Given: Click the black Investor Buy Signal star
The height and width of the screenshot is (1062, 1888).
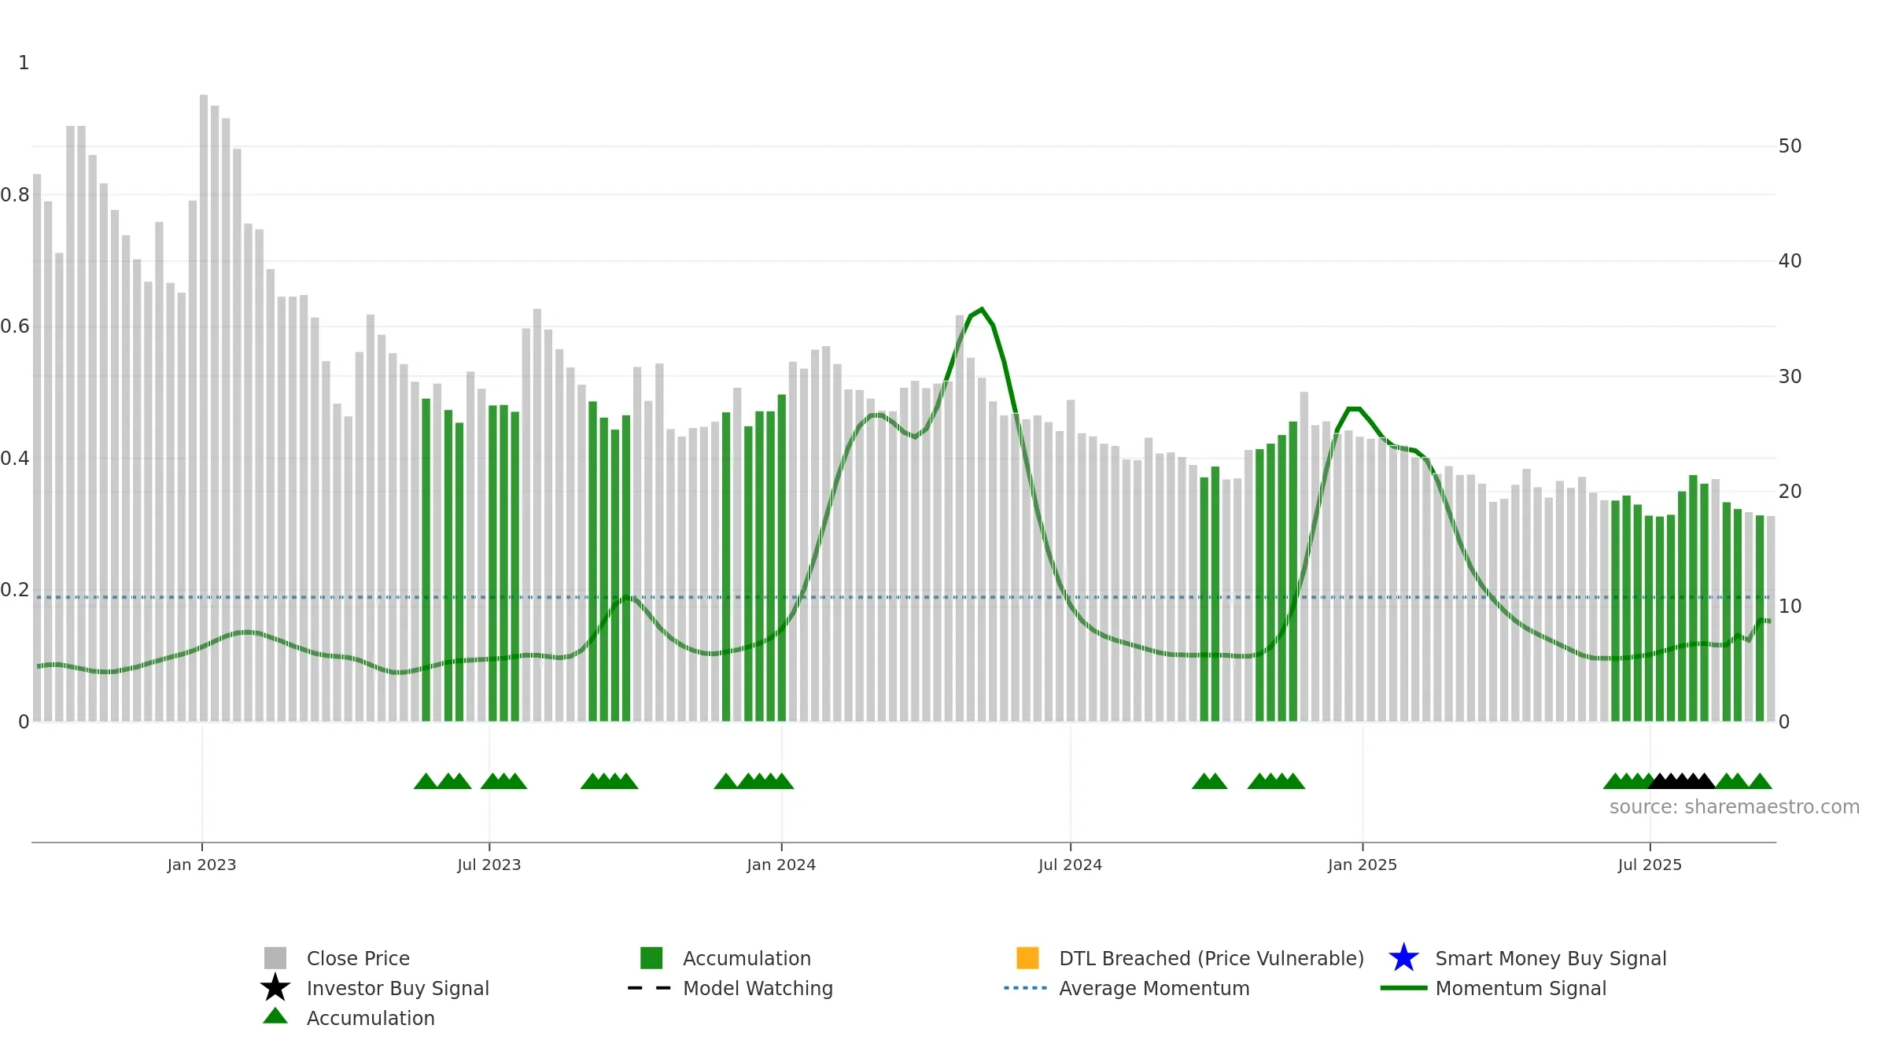Looking at the screenshot, I should 275,987.
